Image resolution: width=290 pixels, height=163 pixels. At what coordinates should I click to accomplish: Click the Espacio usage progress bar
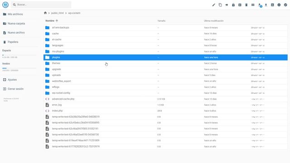19,55
